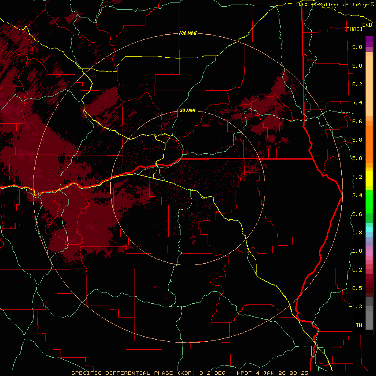Click the 6.6 color scale label
This screenshot has width=376, height=376.
[357, 121]
